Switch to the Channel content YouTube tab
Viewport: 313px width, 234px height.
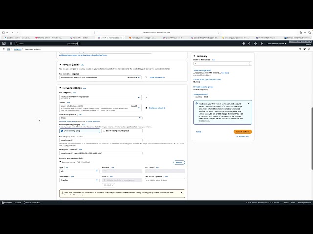48,38
